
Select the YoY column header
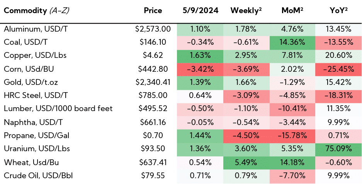(338, 10)
